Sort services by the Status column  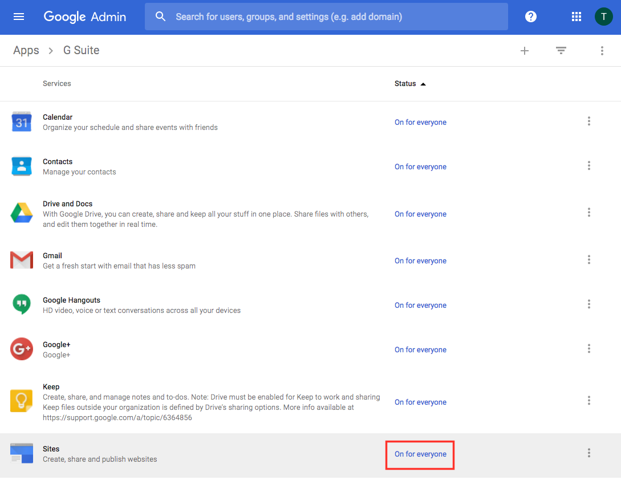(x=410, y=84)
